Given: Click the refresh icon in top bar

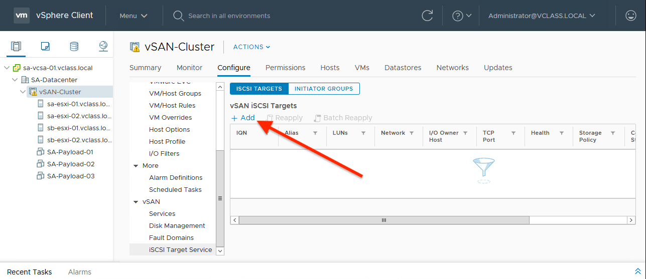Looking at the screenshot, I should tap(427, 16).
